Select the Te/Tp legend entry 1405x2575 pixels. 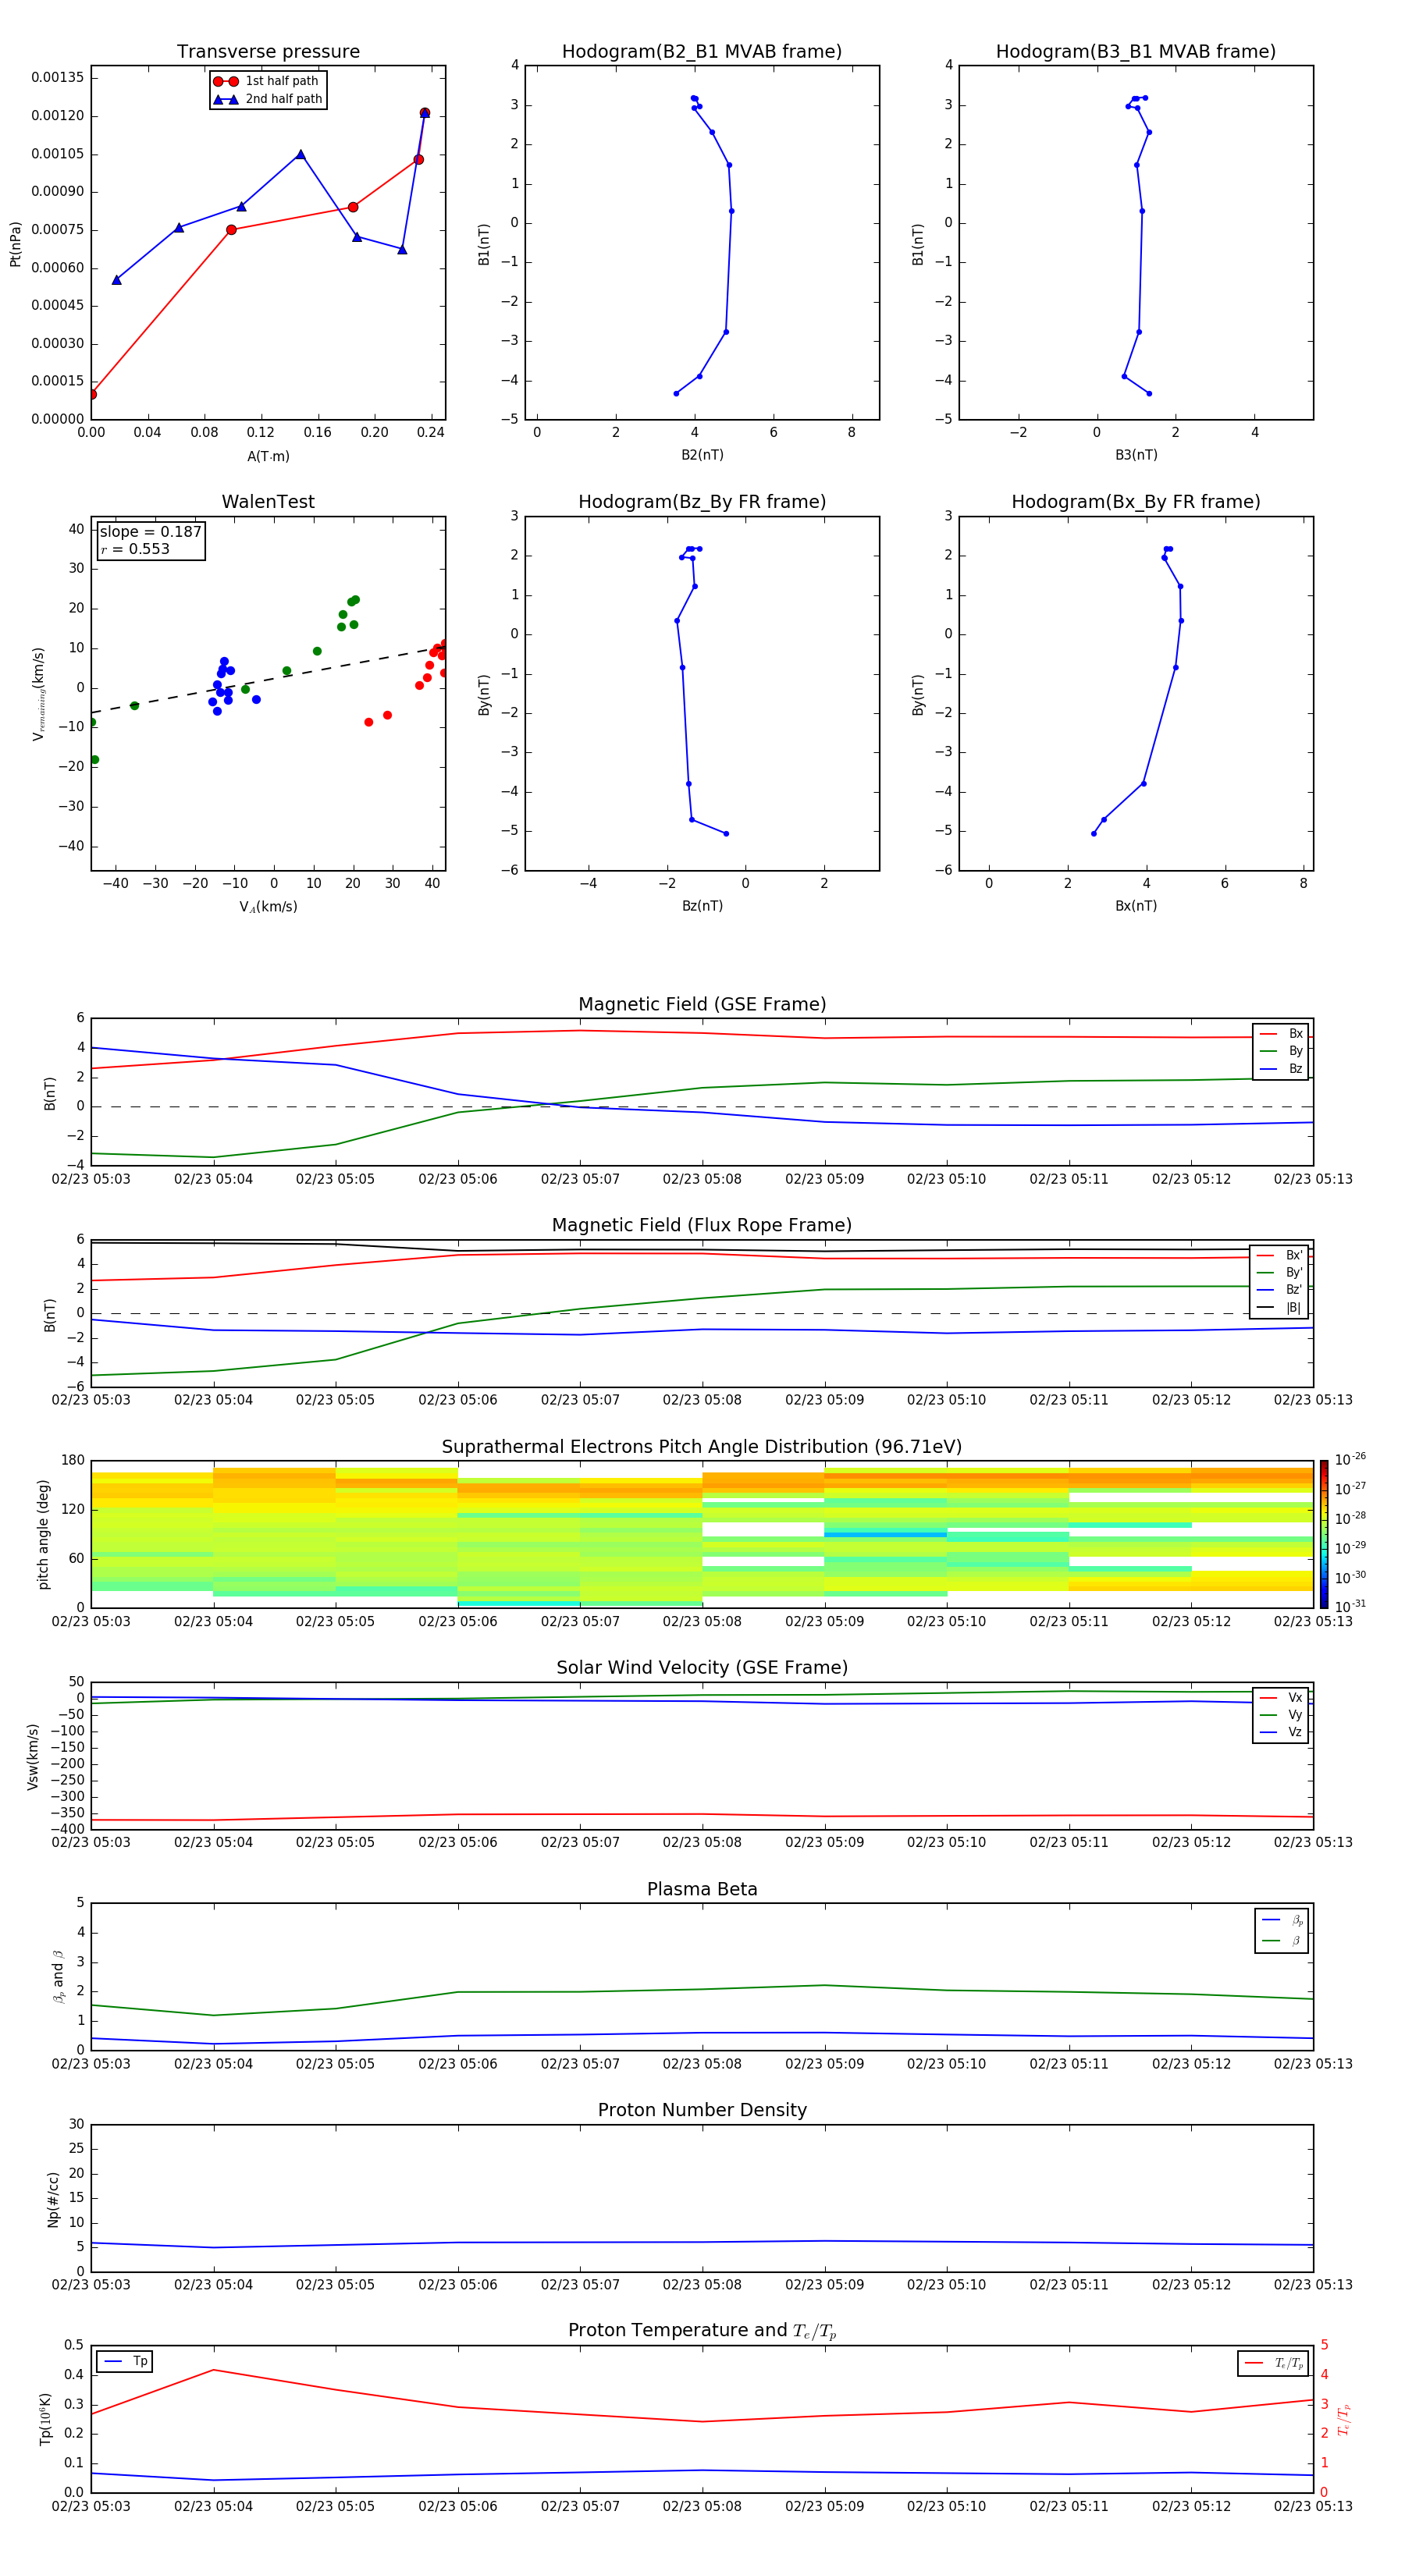pos(1272,2363)
